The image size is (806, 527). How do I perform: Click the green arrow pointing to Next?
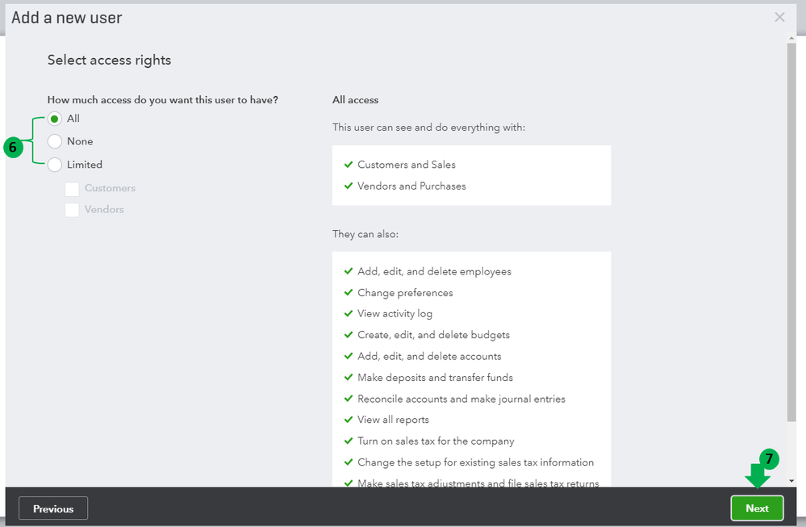[x=757, y=477]
